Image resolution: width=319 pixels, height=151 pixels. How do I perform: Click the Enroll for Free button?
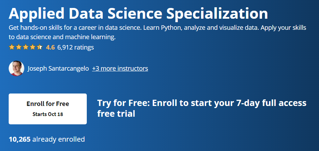tap(48, 109)
